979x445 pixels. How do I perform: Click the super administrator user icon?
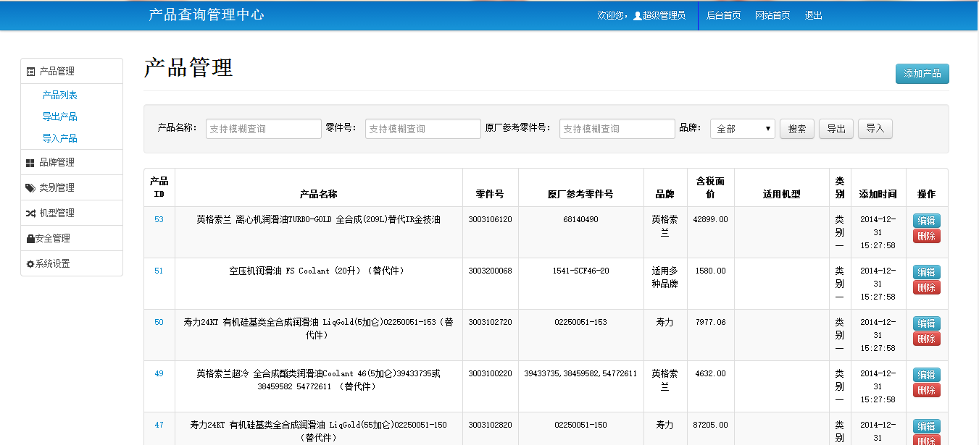click(638, 15)
